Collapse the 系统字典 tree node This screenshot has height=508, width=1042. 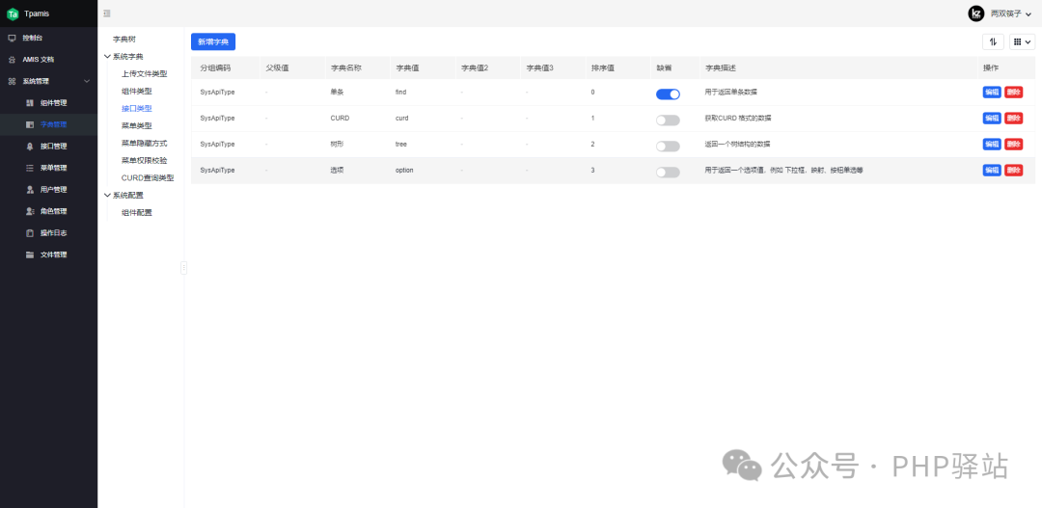click(x=108, y=57)
